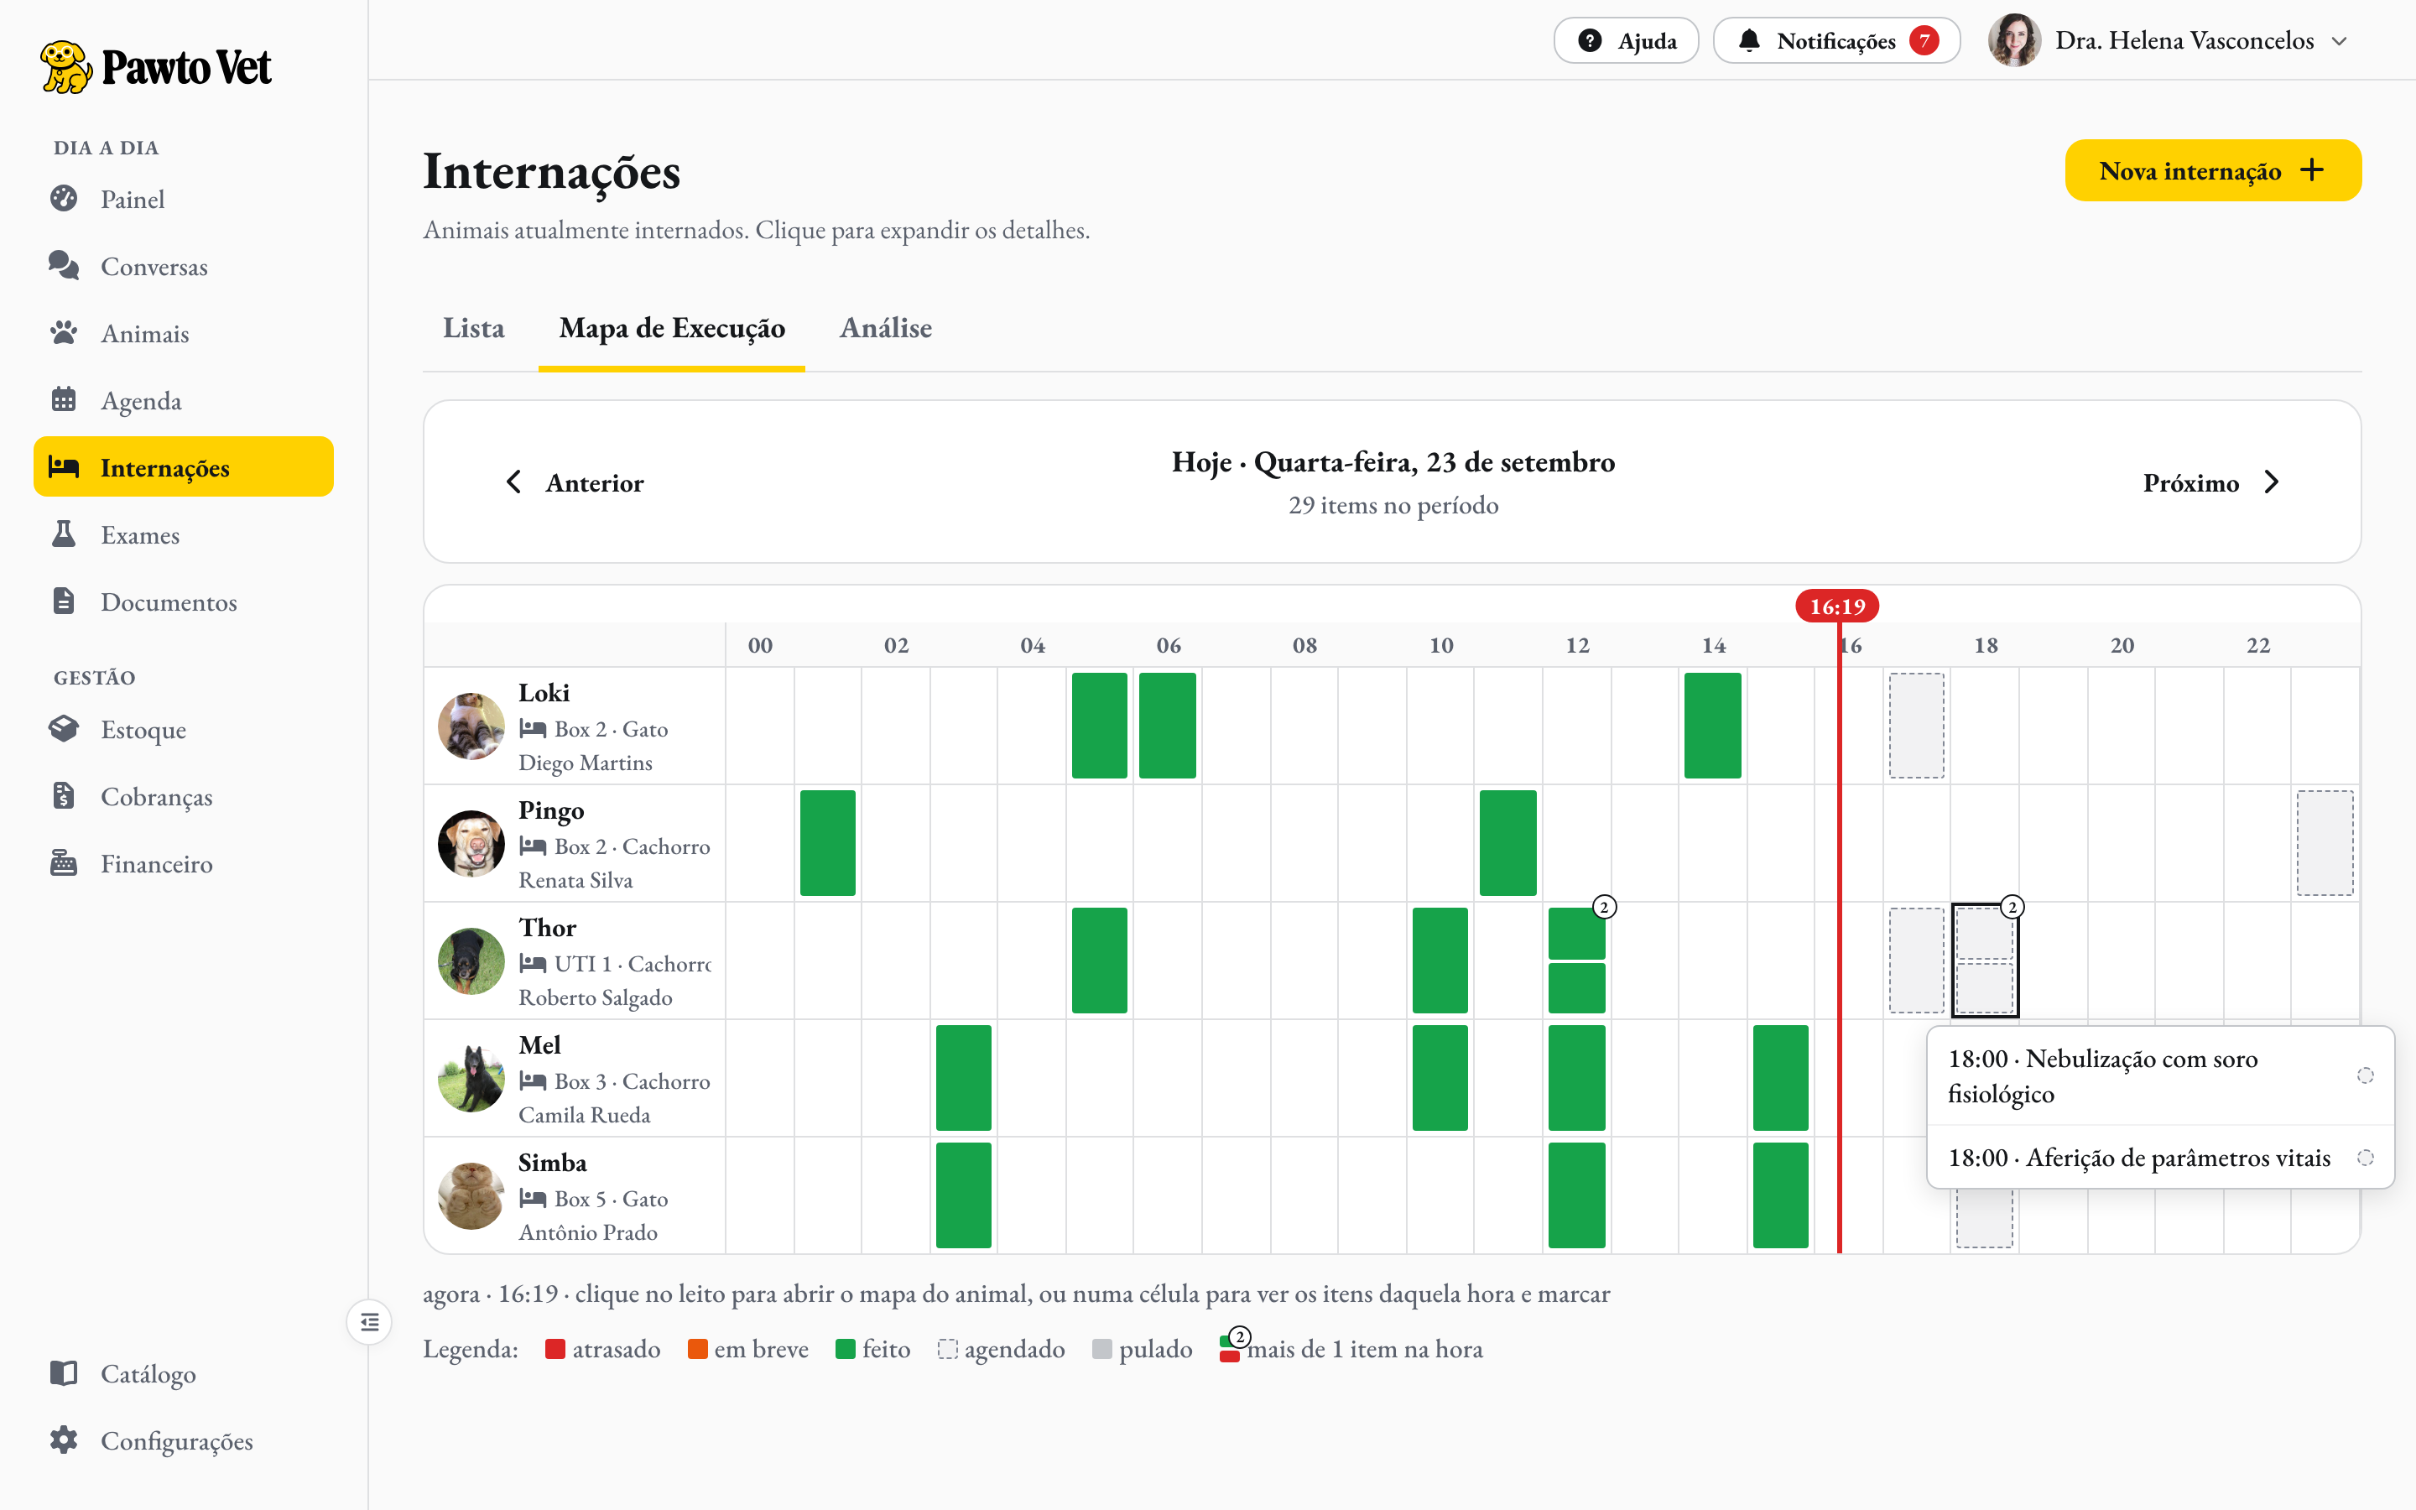Open Simba's profile photo
Screen dimensions: 2416x1510
click(x=471, y=1195)
